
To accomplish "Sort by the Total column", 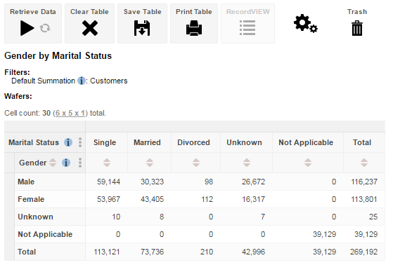I will pos(364,163).
